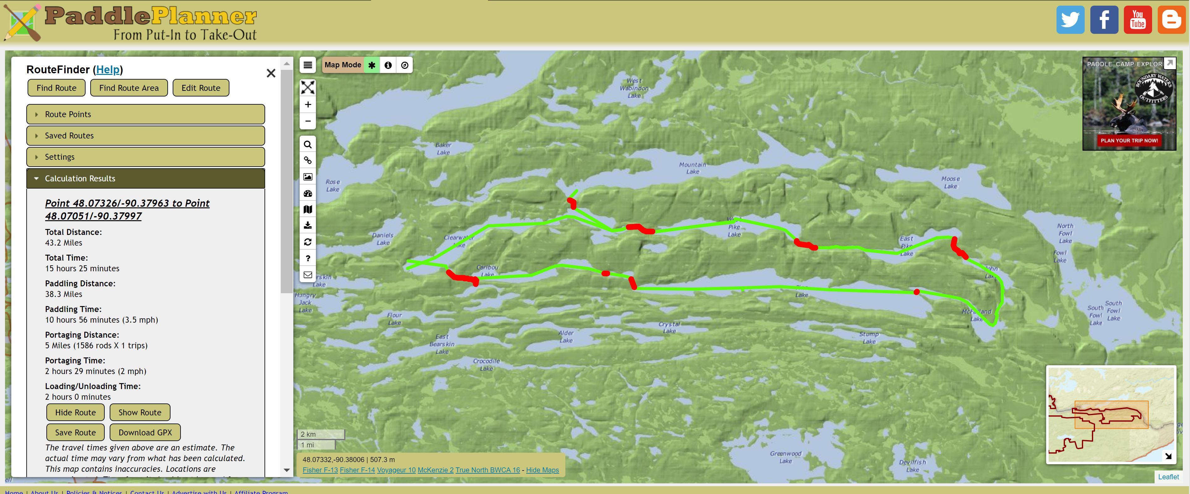
Task: Click the refresh arrows icon
Action: [x=308, y=242]
